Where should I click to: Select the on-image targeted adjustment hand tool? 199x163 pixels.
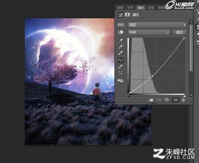120,32
